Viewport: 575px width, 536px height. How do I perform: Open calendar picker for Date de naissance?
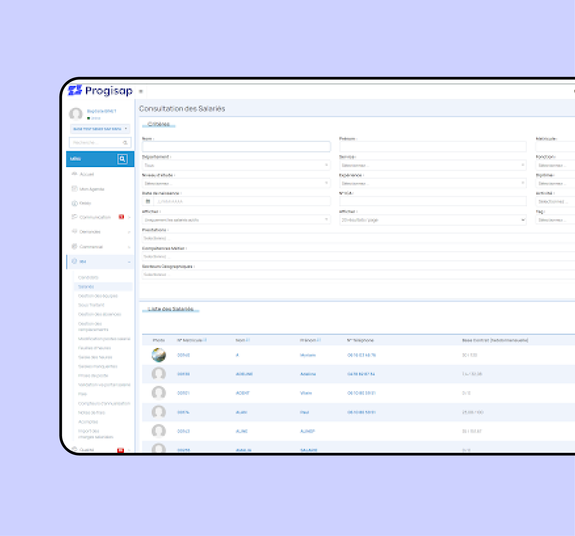(x=148, y=201)
